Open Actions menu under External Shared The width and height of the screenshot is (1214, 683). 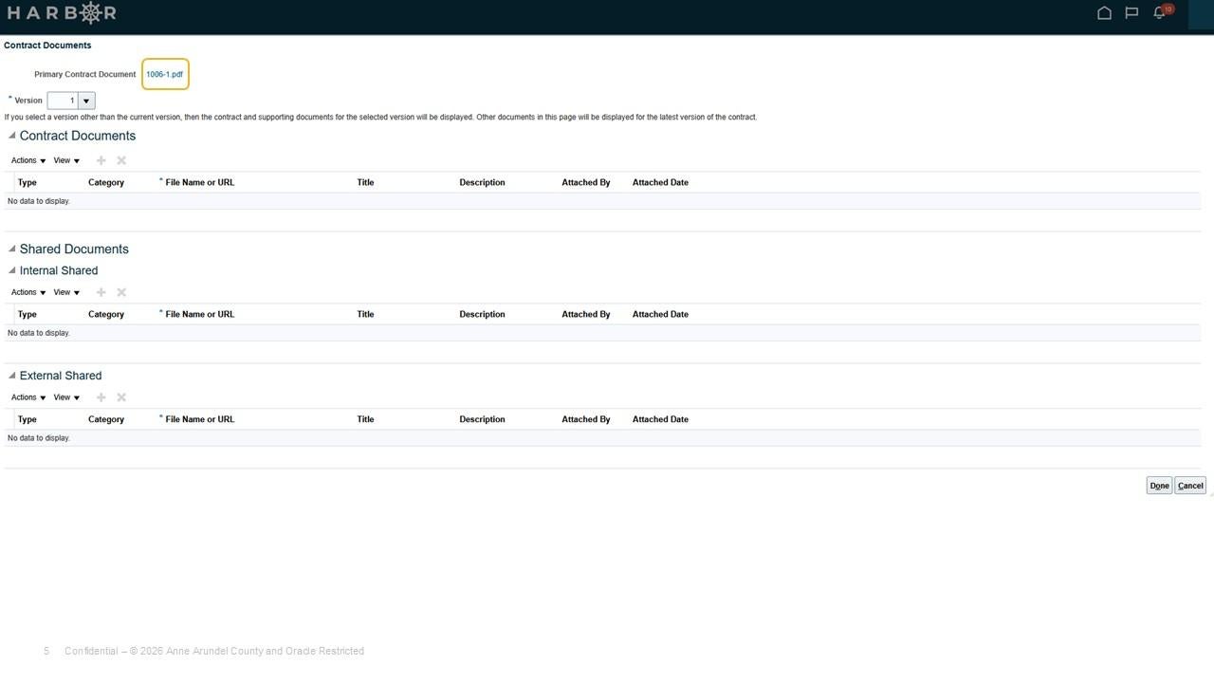coord(28,397)
